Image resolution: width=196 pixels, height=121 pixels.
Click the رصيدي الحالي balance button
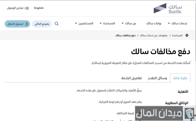click(x=42, y=24)
